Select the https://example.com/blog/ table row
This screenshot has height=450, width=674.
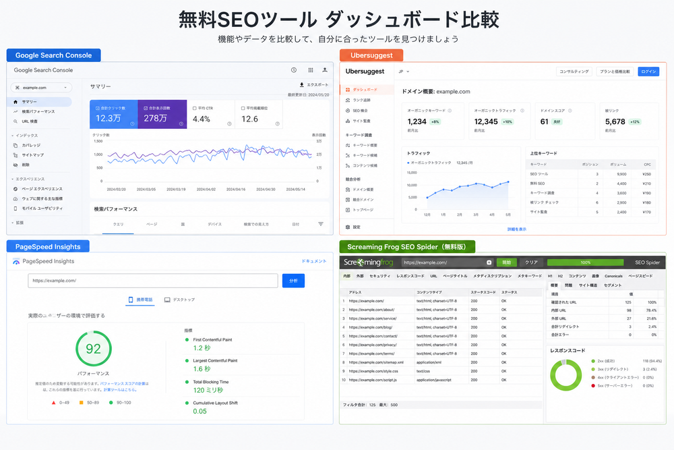point(441,327)
